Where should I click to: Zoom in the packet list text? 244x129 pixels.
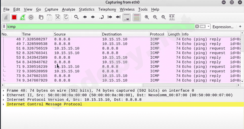[x=147, y=17]
